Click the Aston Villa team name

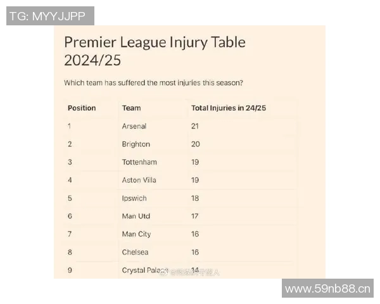(x=139, y=180)
